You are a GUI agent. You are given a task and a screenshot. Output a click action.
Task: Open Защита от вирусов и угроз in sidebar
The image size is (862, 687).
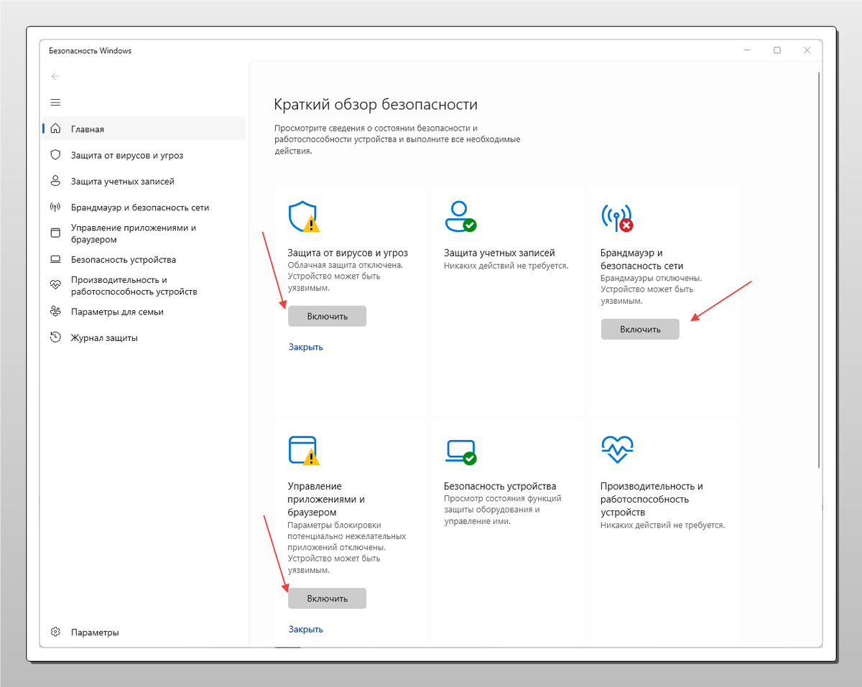(144, 155)
